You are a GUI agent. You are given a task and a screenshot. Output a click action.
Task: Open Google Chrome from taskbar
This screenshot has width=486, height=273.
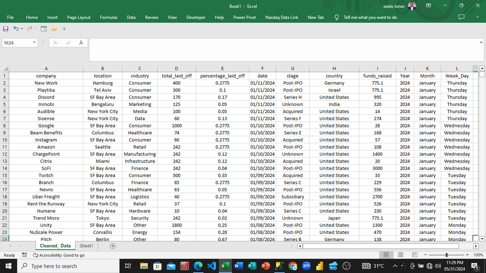tap(292, 266)
